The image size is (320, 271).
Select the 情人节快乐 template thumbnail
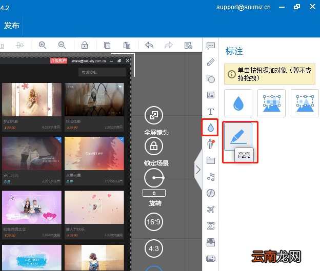(94, 207)
